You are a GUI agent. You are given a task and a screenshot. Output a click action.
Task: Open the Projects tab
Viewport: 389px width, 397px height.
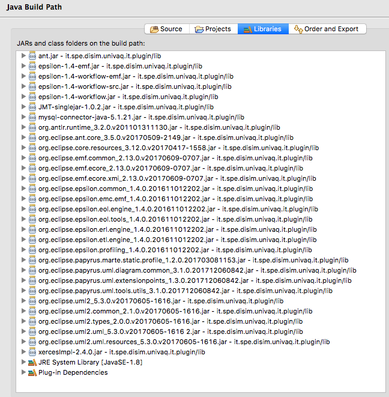pyautogui.click(x=213, y=29)
